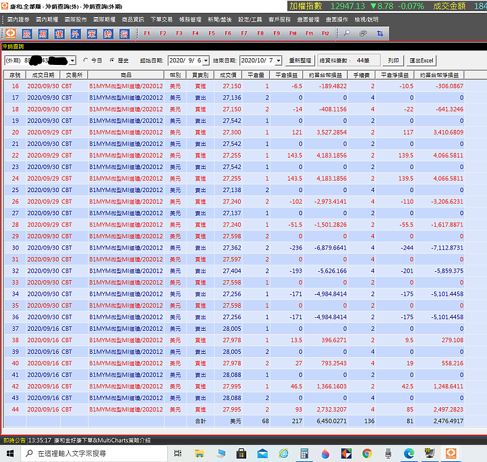The image size is (487, 462).
Task: Open the 權 (options) toolbar icon
Action: tap(59, 34)
